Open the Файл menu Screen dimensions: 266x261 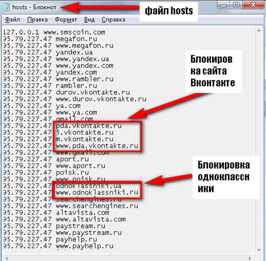click(x=12, y=20)
